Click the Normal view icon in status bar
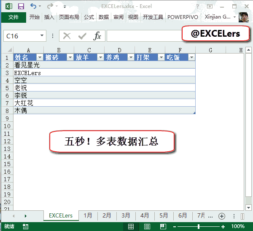The image size is (253, 231). (x=131, y=227)
